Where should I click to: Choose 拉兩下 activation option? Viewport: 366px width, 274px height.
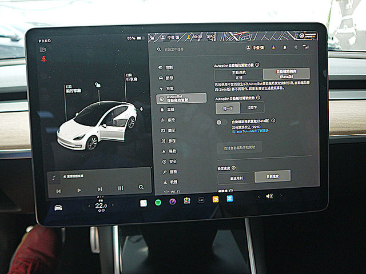252,108
